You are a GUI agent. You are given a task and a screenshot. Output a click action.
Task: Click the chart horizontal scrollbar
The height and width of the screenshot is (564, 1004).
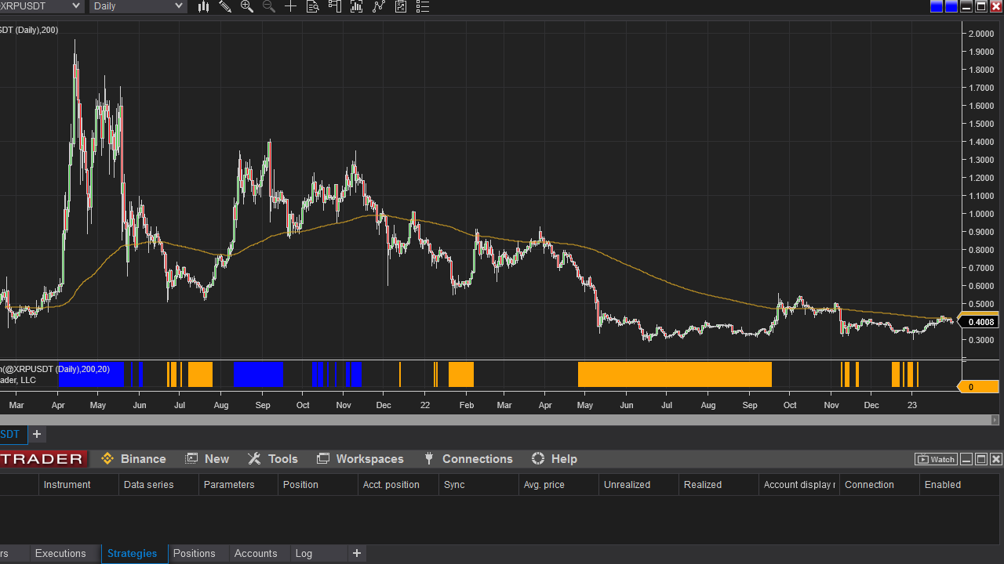pos(494,421)
